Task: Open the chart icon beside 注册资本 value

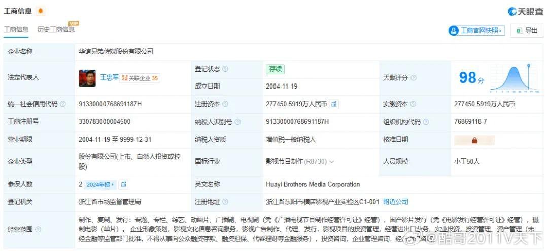Action: 334,104
